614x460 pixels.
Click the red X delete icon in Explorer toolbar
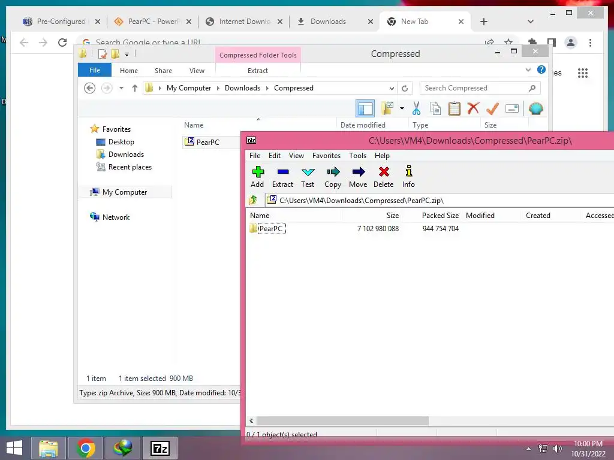pos(473,108)
